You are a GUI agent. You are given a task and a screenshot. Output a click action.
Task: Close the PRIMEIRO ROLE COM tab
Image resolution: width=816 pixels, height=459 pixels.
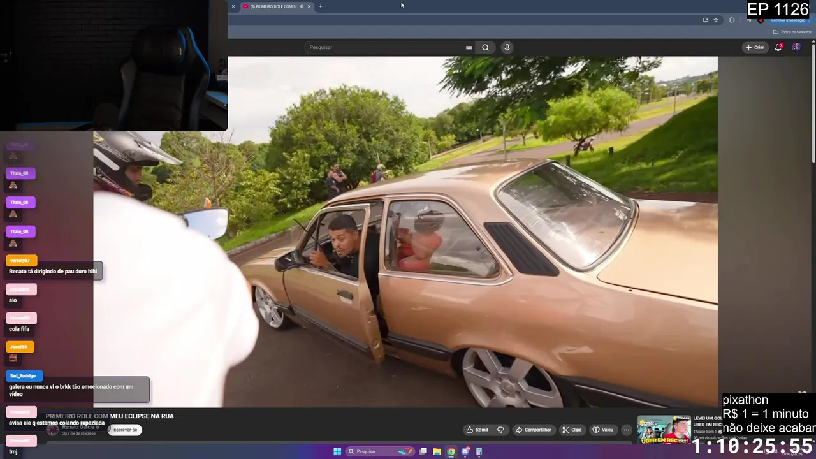pyautogui.click(x=309, y=6)
